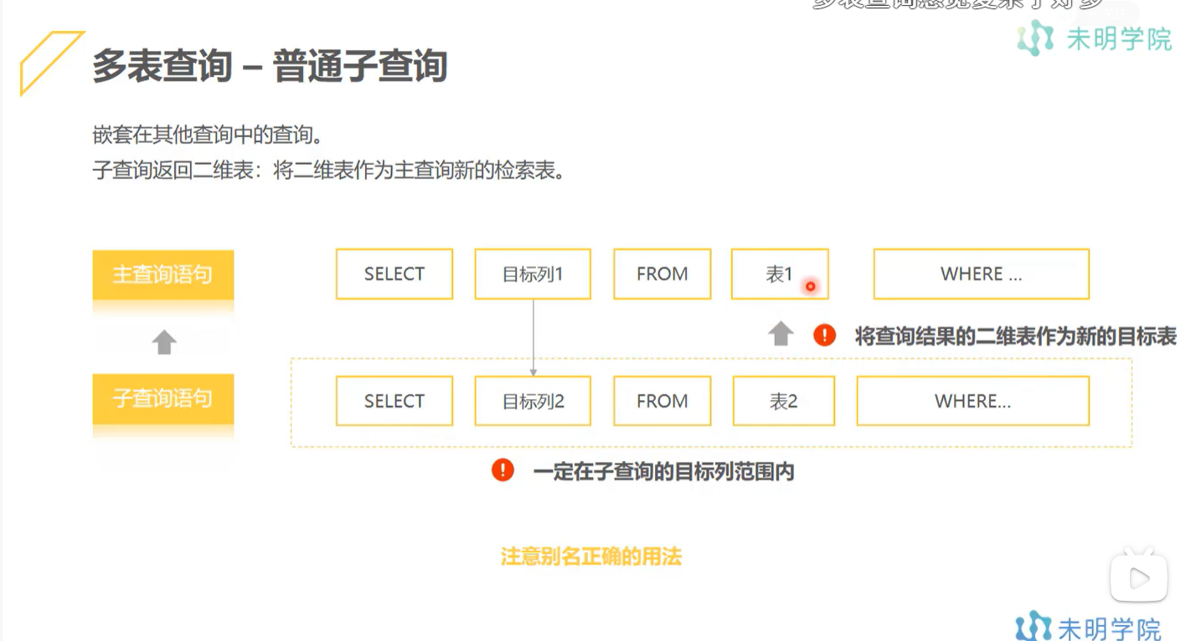Click the red warning icon above the subquery row

click(x=824, y=333)
